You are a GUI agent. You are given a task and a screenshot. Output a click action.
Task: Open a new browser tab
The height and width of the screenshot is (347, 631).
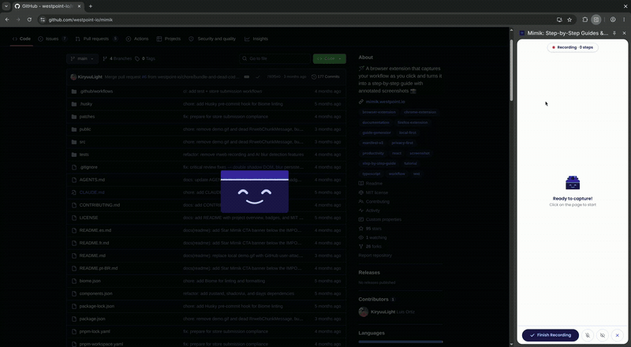click(x=91, y=6)
